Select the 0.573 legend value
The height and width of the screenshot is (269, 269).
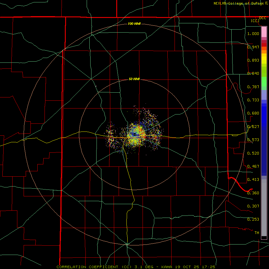[x=253, y=140]
